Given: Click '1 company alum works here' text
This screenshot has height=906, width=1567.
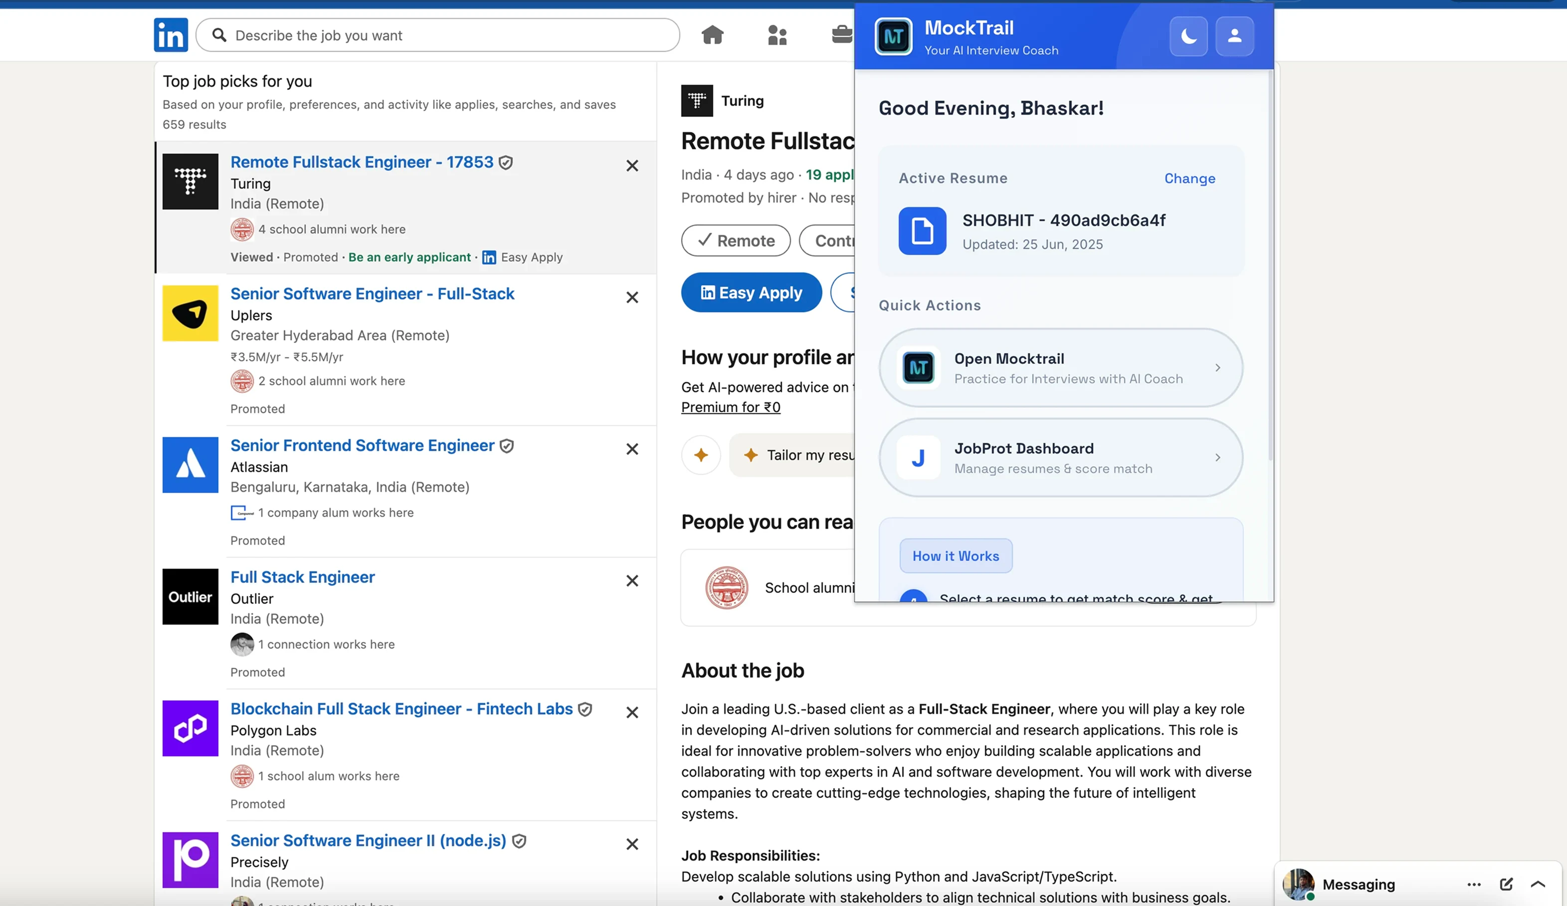Looking at the screenshot, I should [x=336, y=513].
